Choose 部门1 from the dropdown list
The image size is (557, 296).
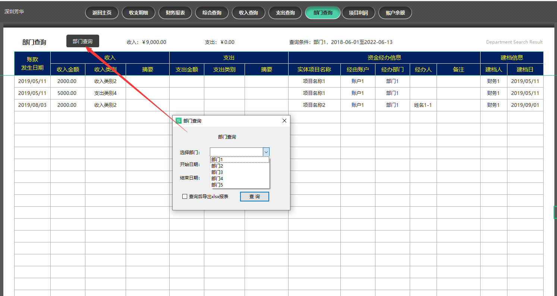240,160
